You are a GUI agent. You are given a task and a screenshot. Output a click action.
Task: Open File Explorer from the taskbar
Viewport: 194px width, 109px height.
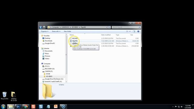click(11, 107)
